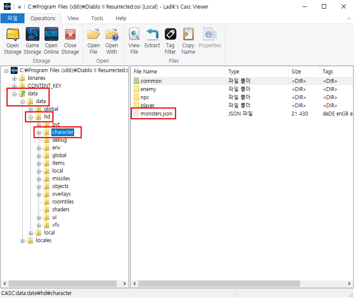This screenshot has height=298, width=354.
Task: Switch to the View tab
Action: pos(73,18)
